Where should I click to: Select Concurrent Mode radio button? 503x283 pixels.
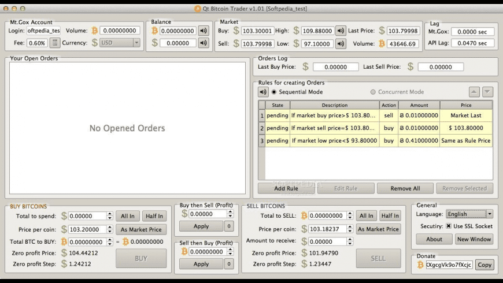tap(373, 92)
